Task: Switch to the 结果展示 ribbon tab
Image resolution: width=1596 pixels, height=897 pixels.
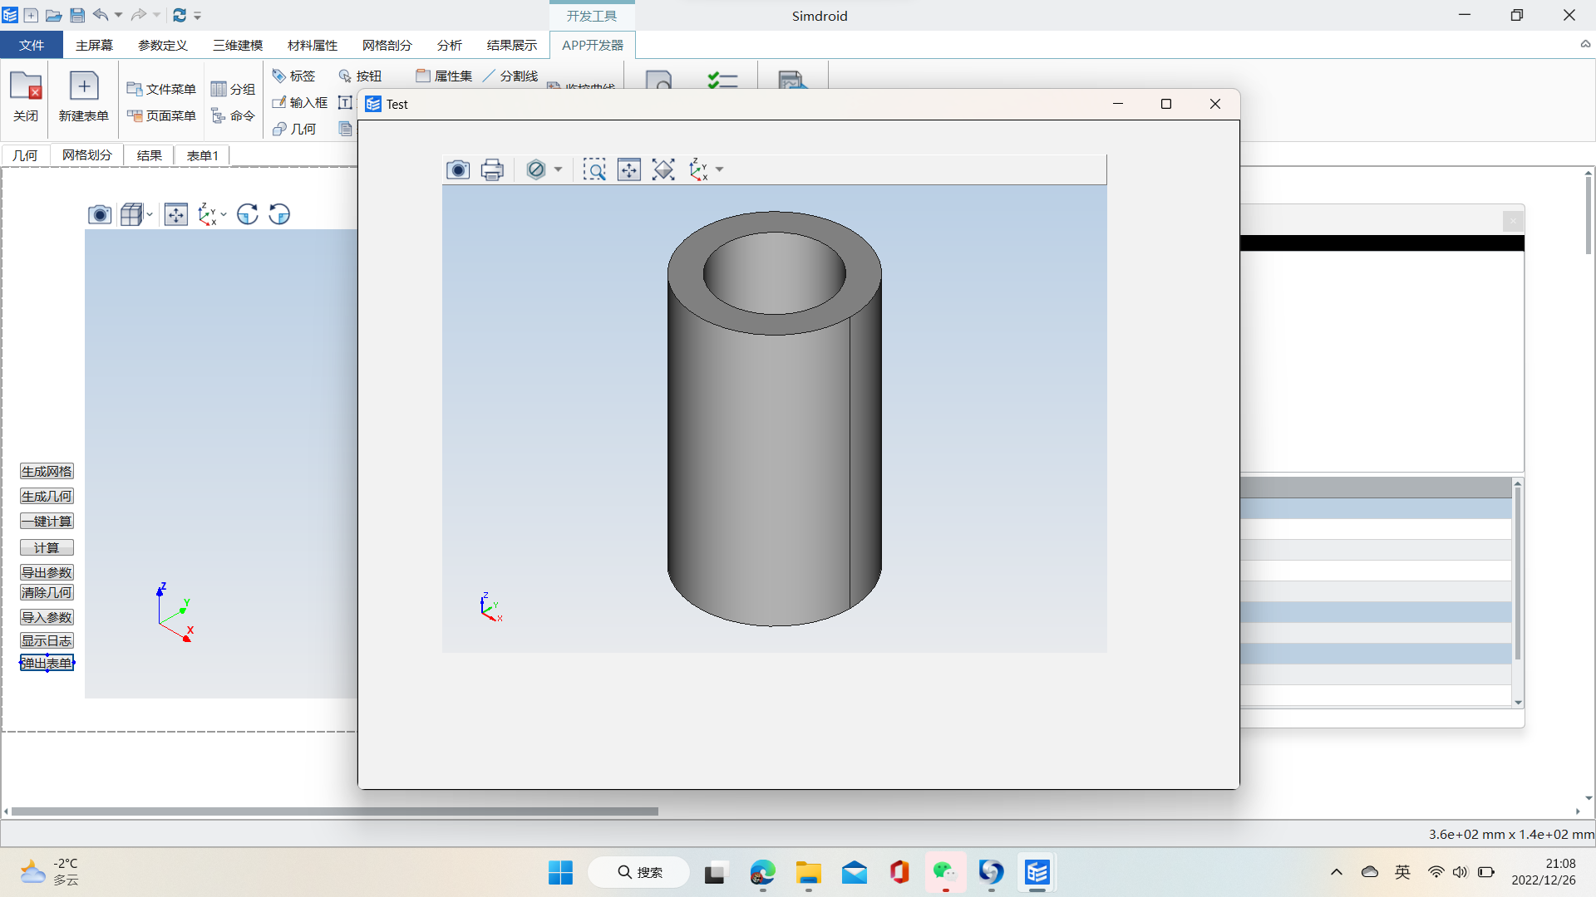Action: [512, 45]
